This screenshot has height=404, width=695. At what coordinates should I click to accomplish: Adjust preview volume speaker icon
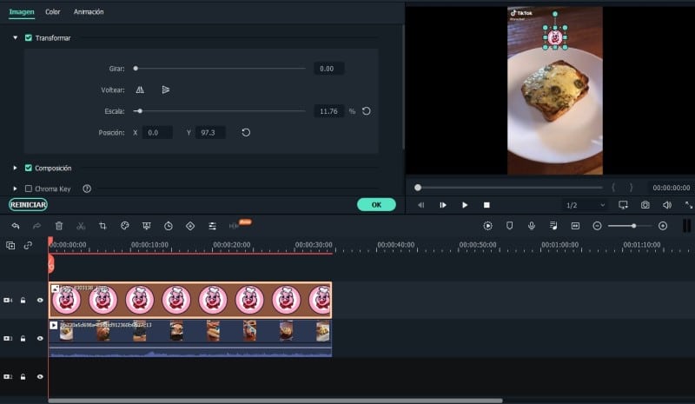667,205
